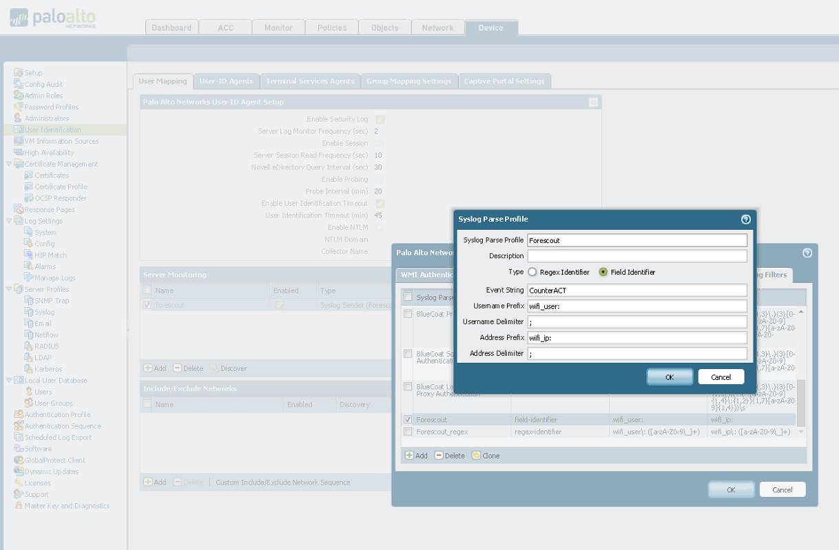Click the Clone icon below syslog filter list
839x550 pixels.
click(476, 456)
